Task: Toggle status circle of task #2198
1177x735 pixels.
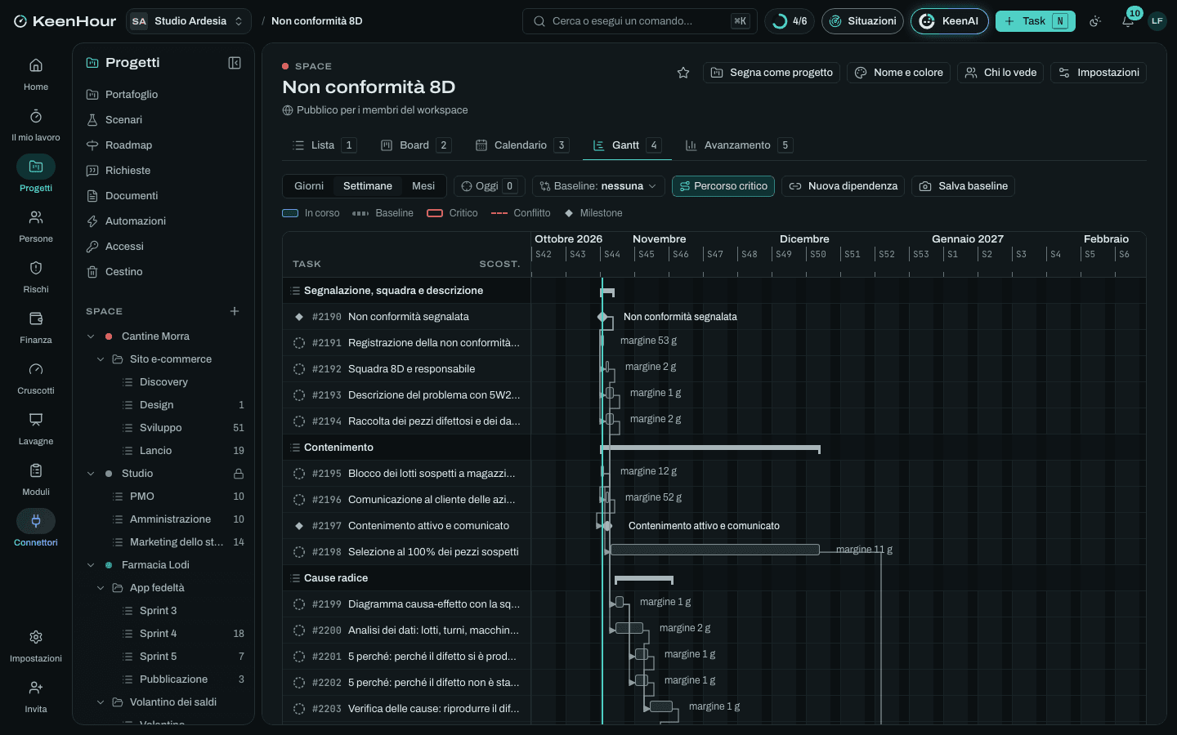Action: 299,552
